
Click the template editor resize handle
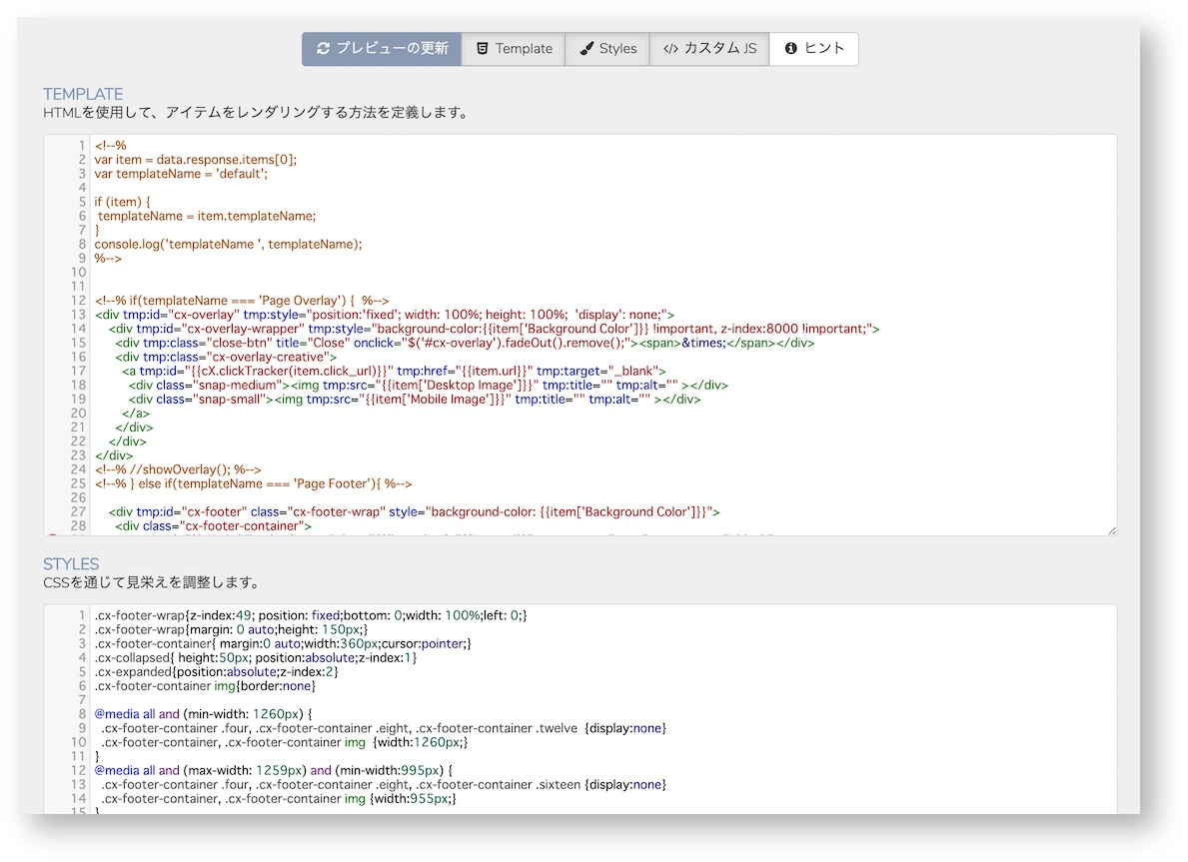(1111, 530)
